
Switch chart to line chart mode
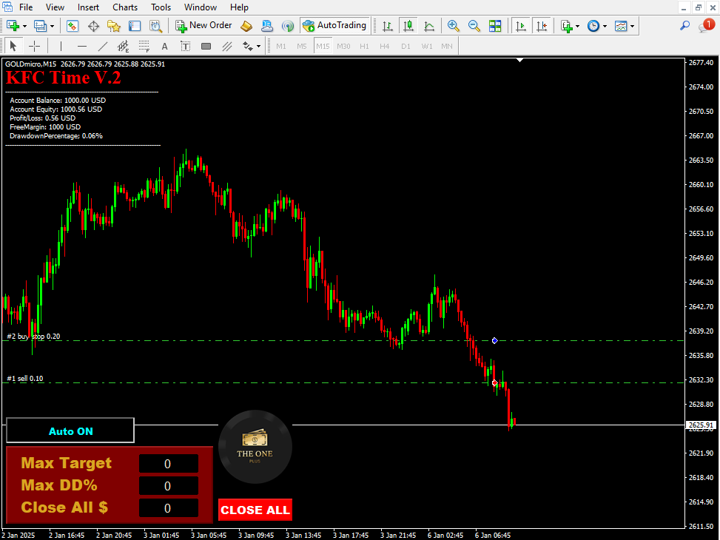pos(429,26)
